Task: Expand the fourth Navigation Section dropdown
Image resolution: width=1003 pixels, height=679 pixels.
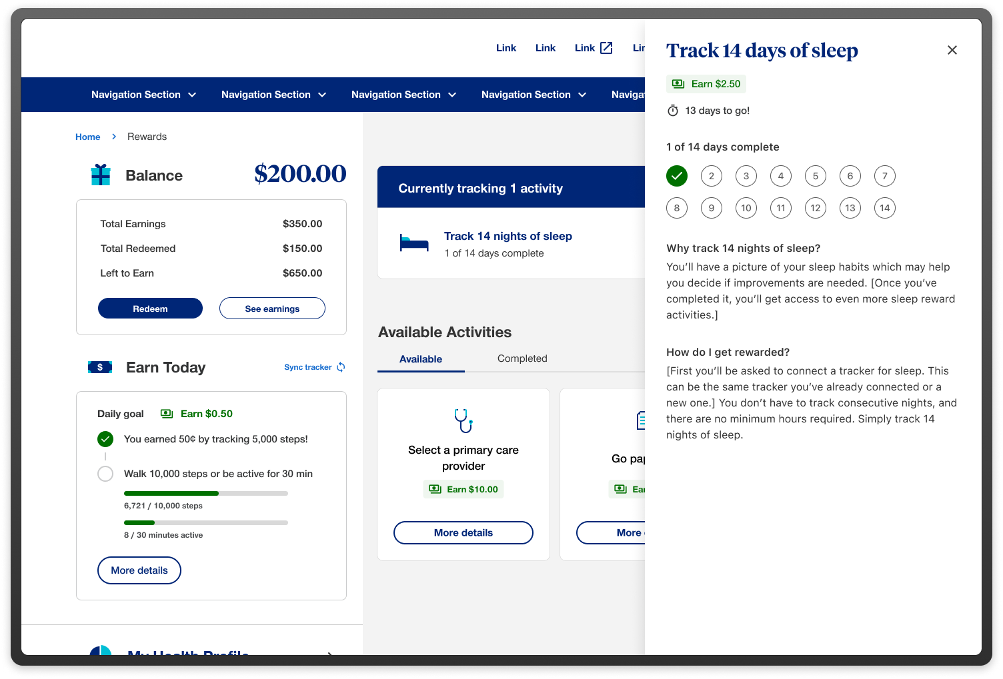Action: click(534, 94)
